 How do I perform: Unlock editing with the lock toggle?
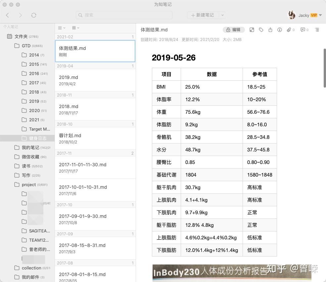point(234,30)
